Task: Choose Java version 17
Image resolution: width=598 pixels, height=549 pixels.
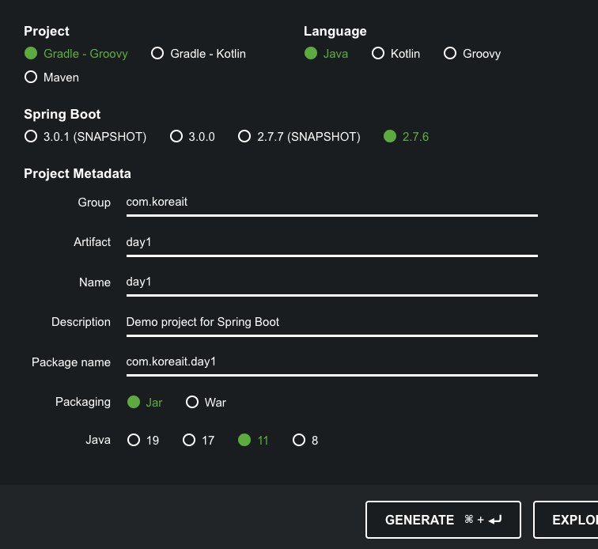Action: [x=199, y=441]
